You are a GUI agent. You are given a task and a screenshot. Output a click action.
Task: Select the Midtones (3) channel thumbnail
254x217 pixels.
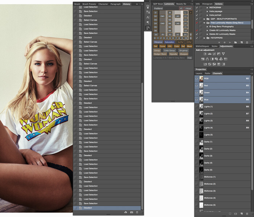click(201, 191)
